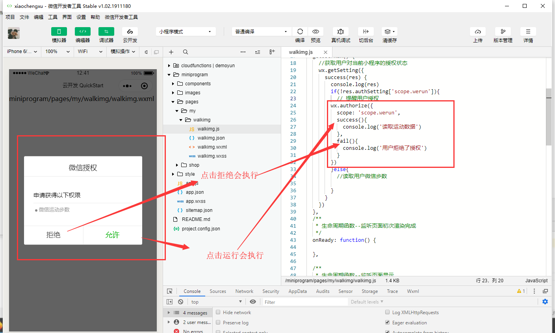
Task: Open file tree more options (three dots)
Action: (243, 52)
